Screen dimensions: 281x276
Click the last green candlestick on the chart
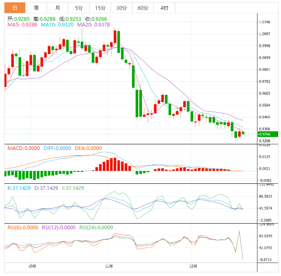[x=243, y=133]
